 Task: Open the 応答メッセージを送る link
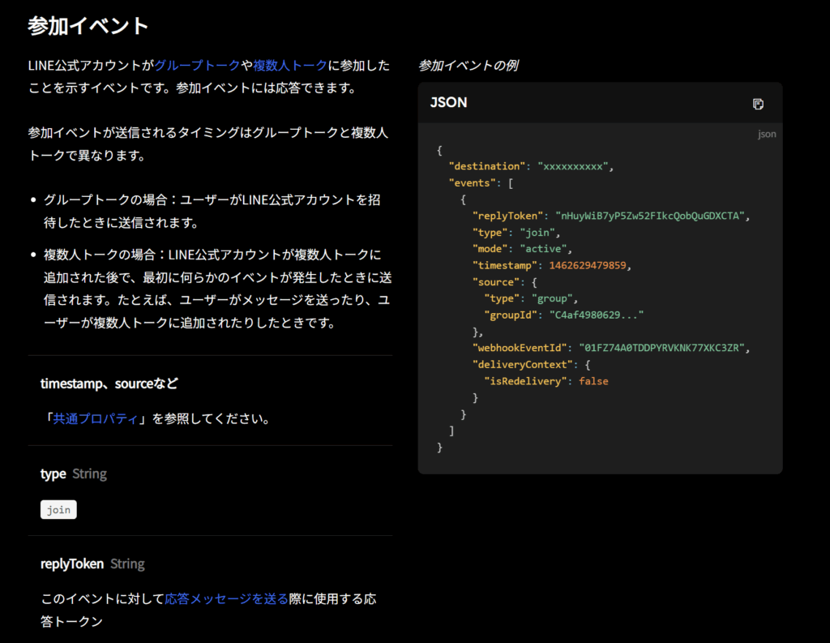tap(227, 598)
